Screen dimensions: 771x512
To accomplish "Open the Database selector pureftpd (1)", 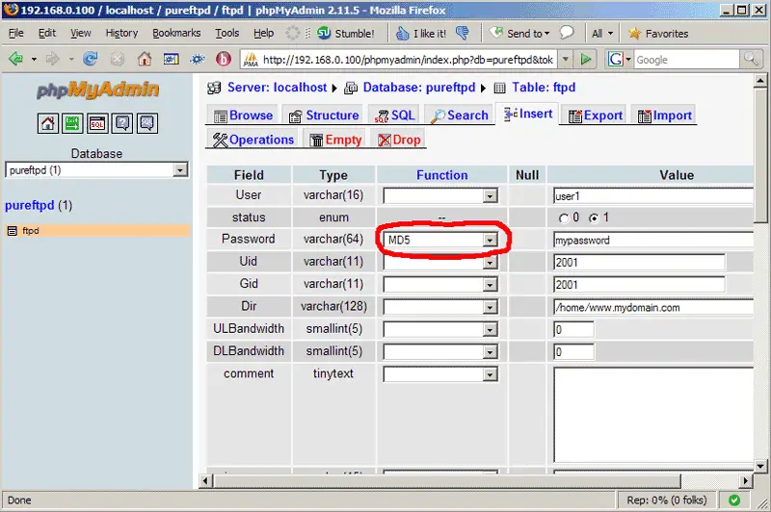I will pos(96,169).
